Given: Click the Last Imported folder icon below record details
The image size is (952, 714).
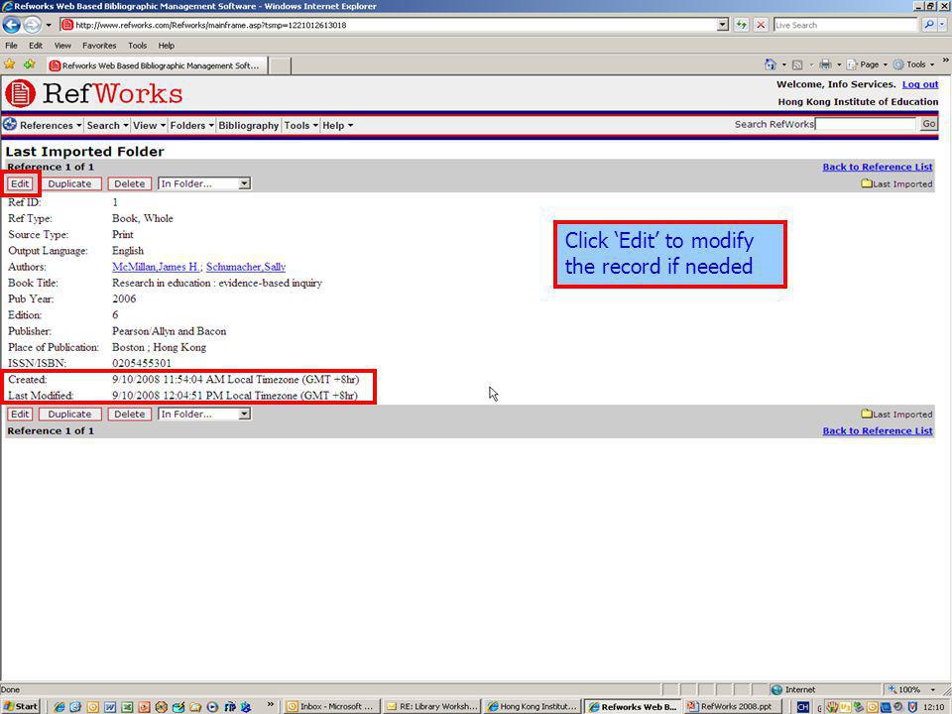Looking at the screenshot, I should (x=867, y=414).
